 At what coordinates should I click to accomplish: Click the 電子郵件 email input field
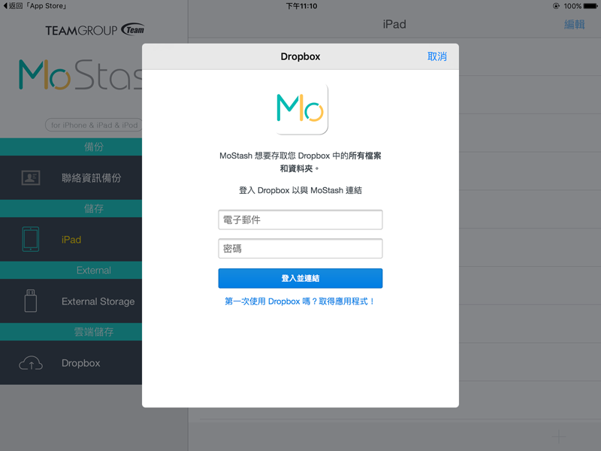300,219
